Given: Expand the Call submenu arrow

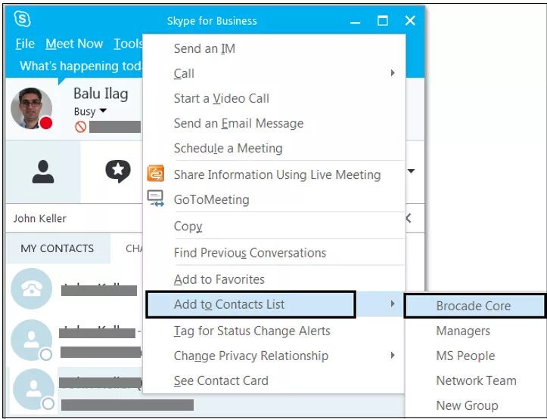Looking at the screenshot, I should [x=393, y=72].
